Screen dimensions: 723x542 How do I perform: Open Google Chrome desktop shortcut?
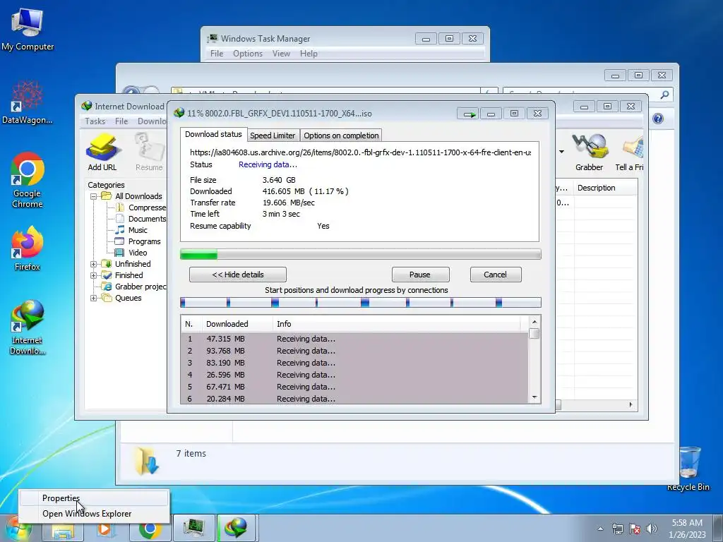click(x=28, y=180)
